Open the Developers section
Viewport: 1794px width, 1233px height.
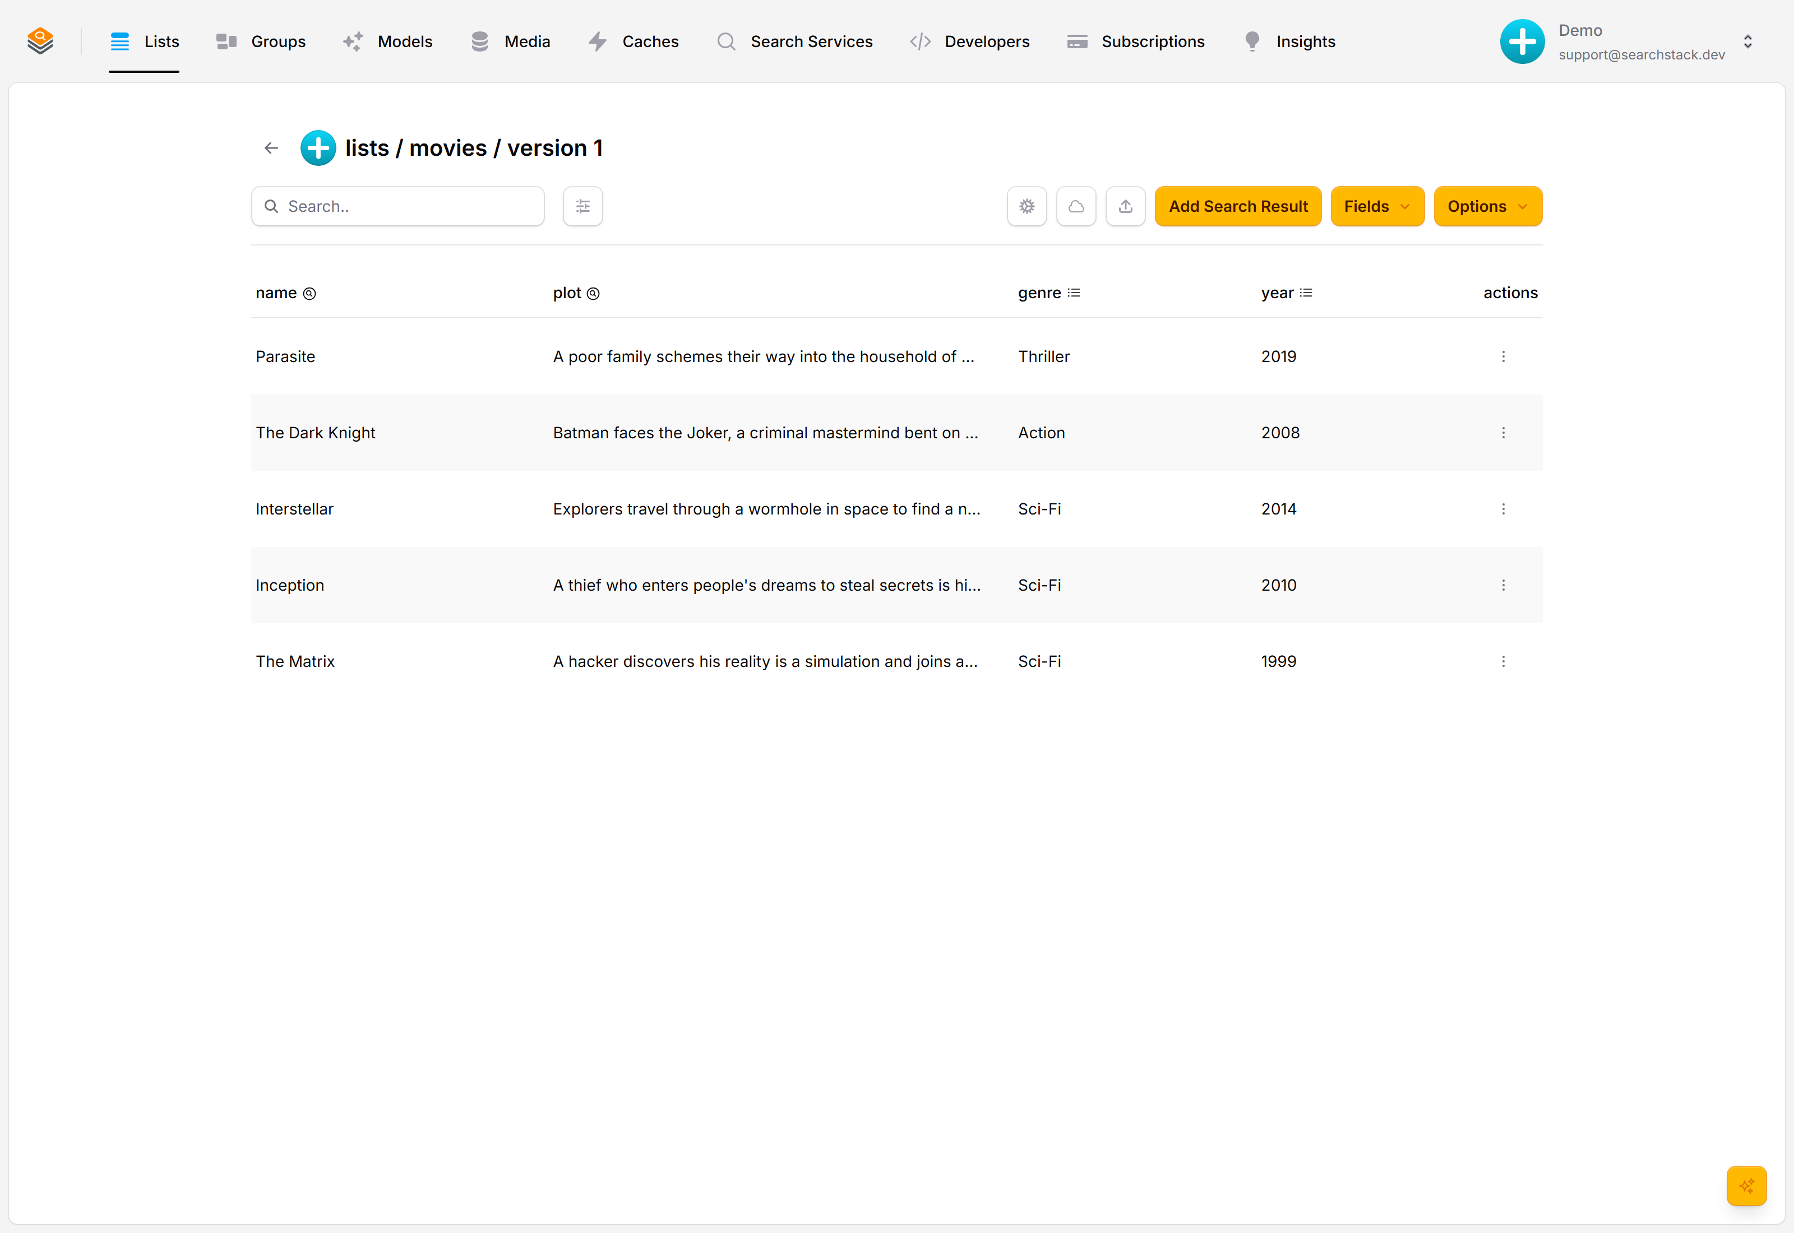click(970, 41)
